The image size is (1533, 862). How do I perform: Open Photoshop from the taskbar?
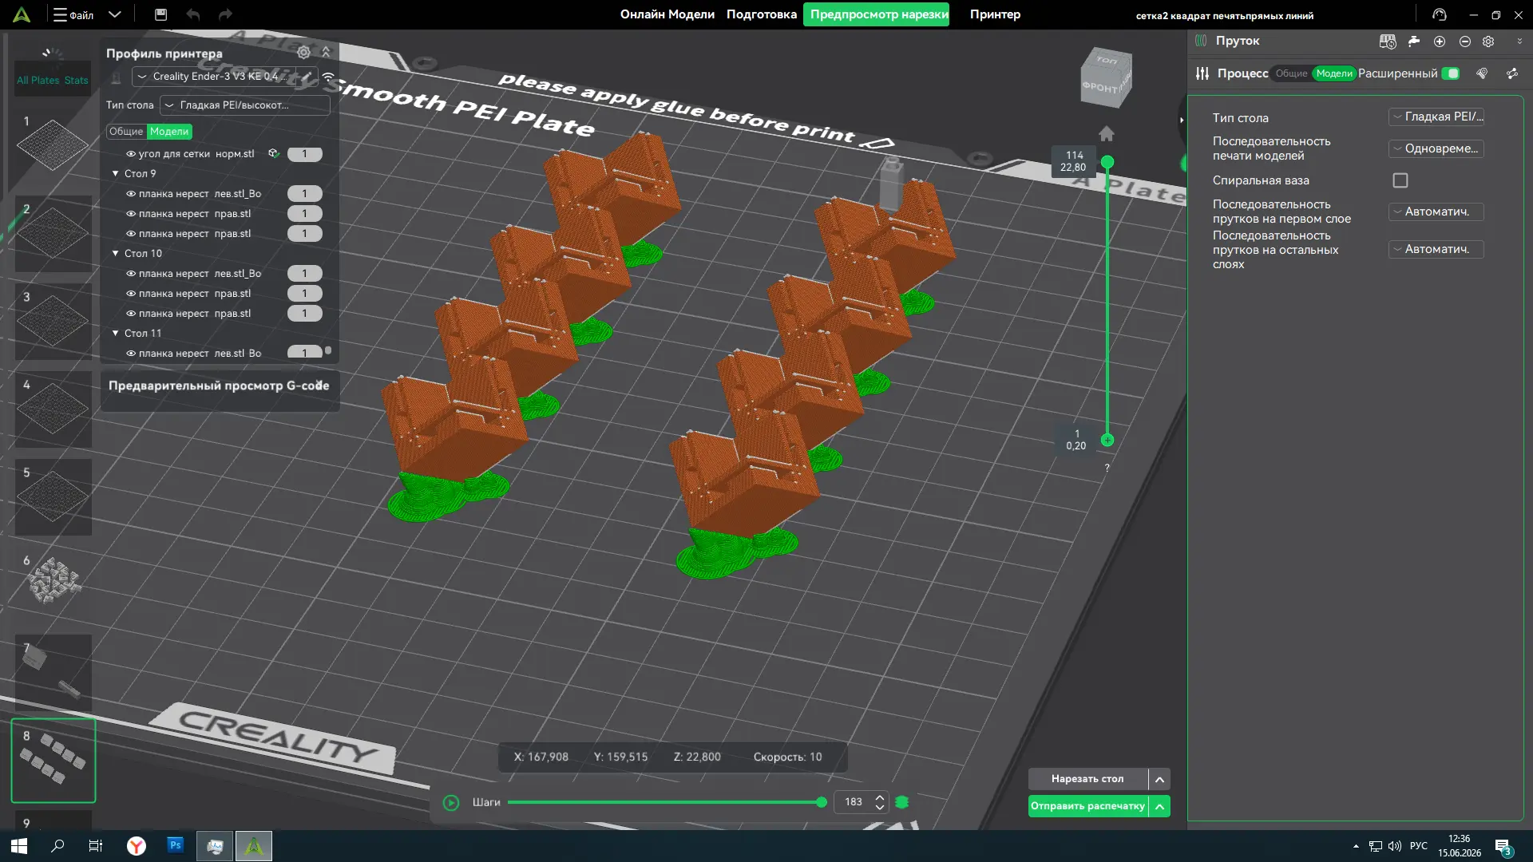click(176, 845)
